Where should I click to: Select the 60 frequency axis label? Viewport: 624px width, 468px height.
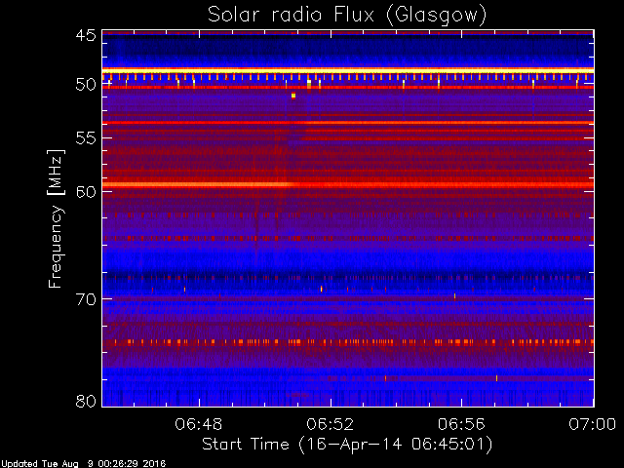point(86,192)
